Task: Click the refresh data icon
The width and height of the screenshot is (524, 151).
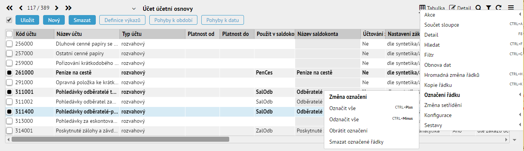Action: pos(499,8)
